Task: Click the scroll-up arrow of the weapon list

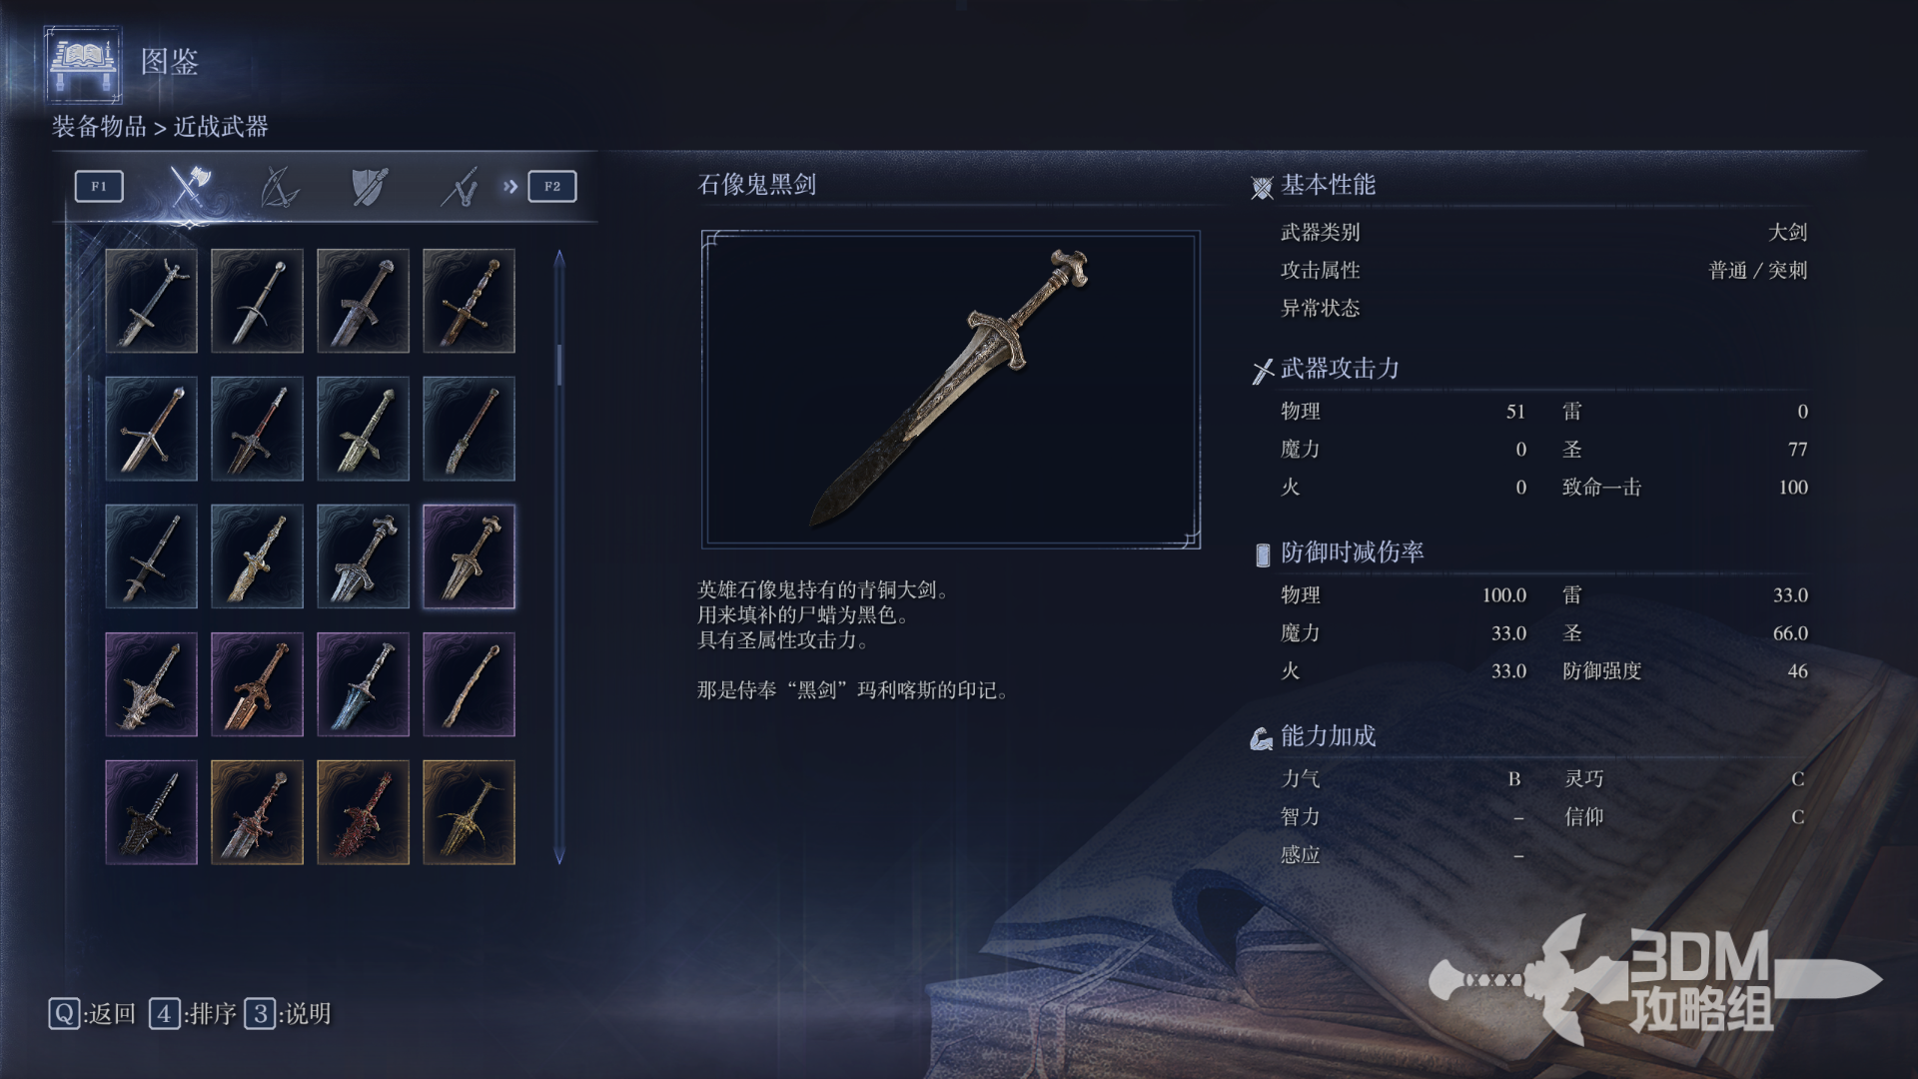Action: [x=559, y=258]
